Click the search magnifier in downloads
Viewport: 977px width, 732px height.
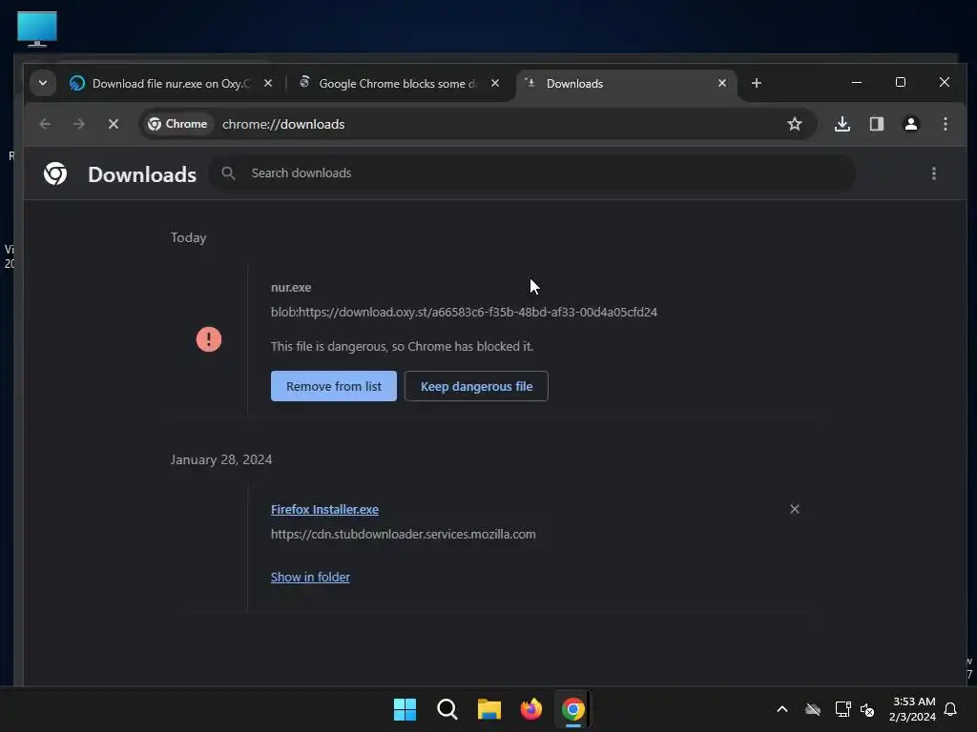(x=229, y=173)
